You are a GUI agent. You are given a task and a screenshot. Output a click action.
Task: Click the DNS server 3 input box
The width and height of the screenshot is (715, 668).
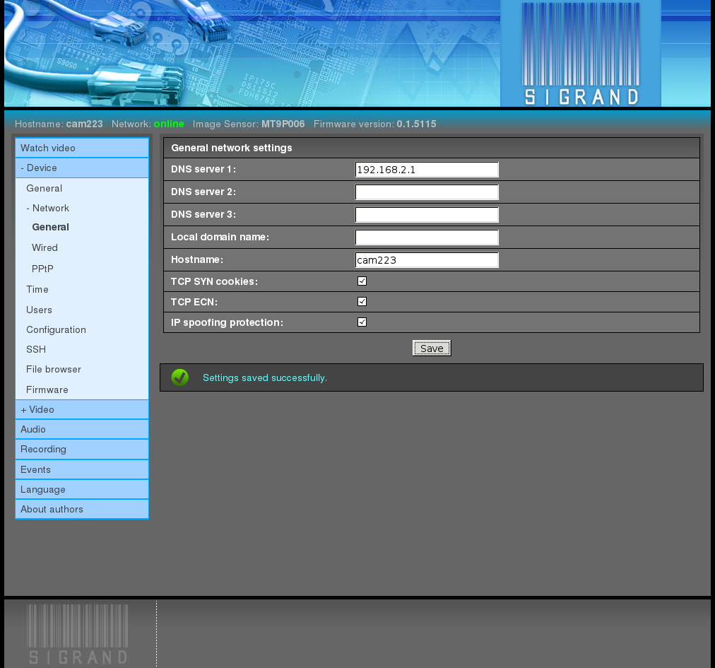[427, 214]
